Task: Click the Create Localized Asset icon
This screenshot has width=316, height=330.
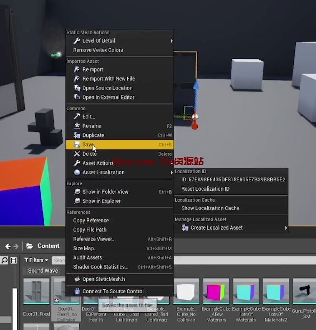Action: tap(185, 228)
